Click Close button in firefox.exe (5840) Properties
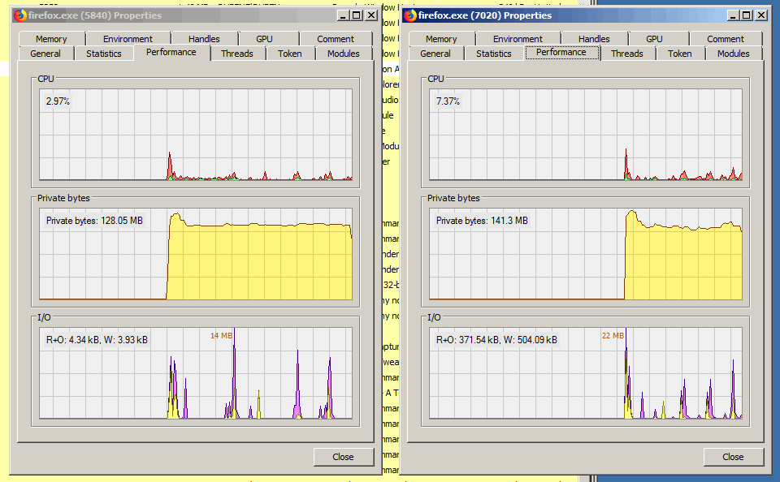This screenshot has width=780, height=482. (x=343, y=457)
